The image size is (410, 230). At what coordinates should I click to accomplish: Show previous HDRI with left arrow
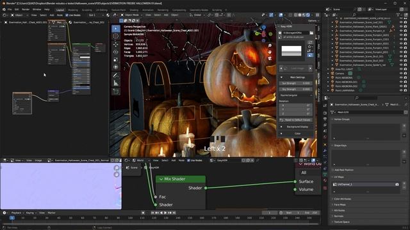pos(281,68)
